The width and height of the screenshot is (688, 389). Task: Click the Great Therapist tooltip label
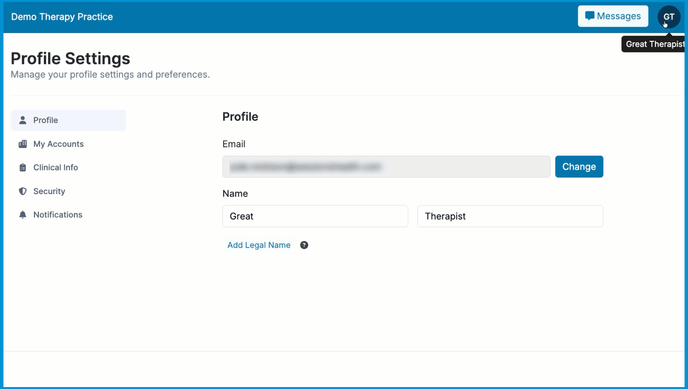(x=654, y=44)
